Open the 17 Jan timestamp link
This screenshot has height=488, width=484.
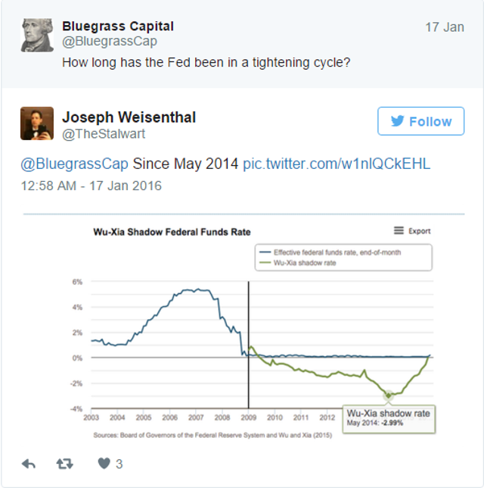[445, 27]
